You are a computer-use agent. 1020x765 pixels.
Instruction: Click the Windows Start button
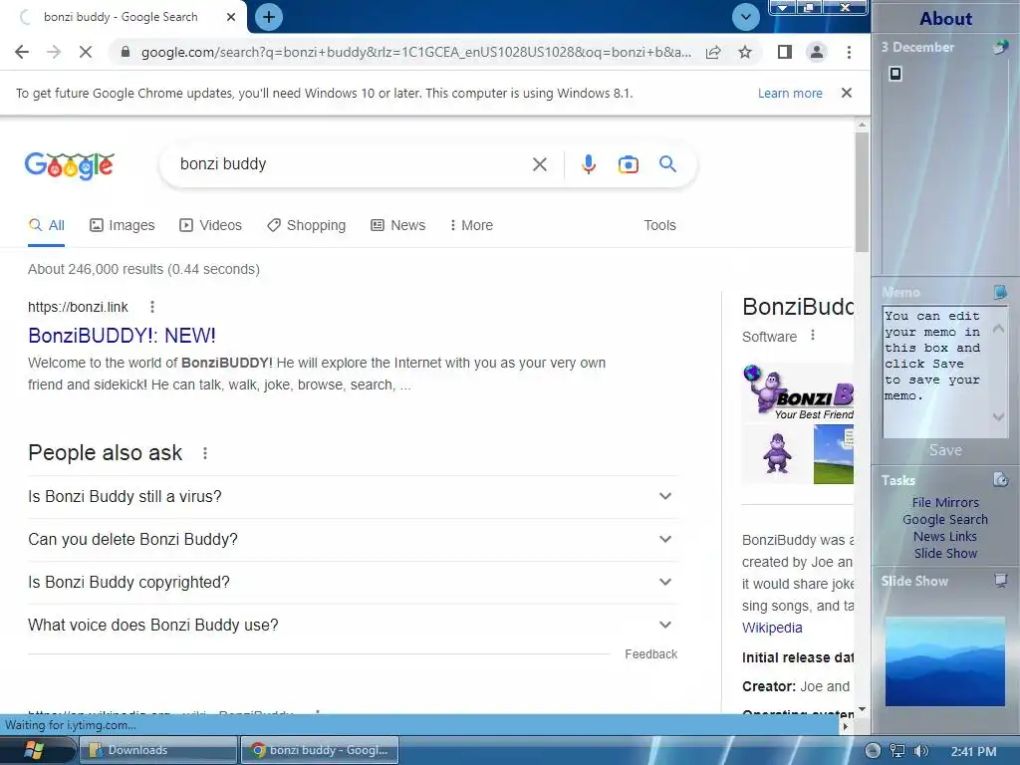point(34,750)
